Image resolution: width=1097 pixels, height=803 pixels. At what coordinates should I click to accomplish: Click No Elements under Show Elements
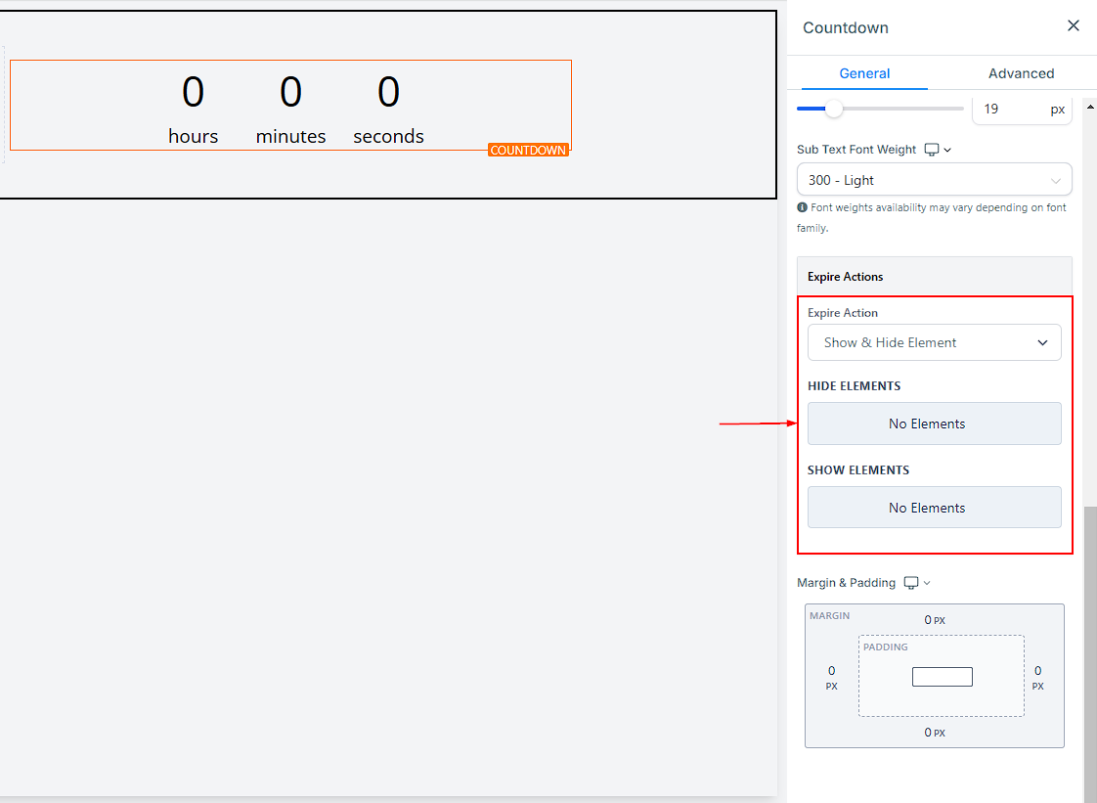pyautogui.click(x=934, y=508)
